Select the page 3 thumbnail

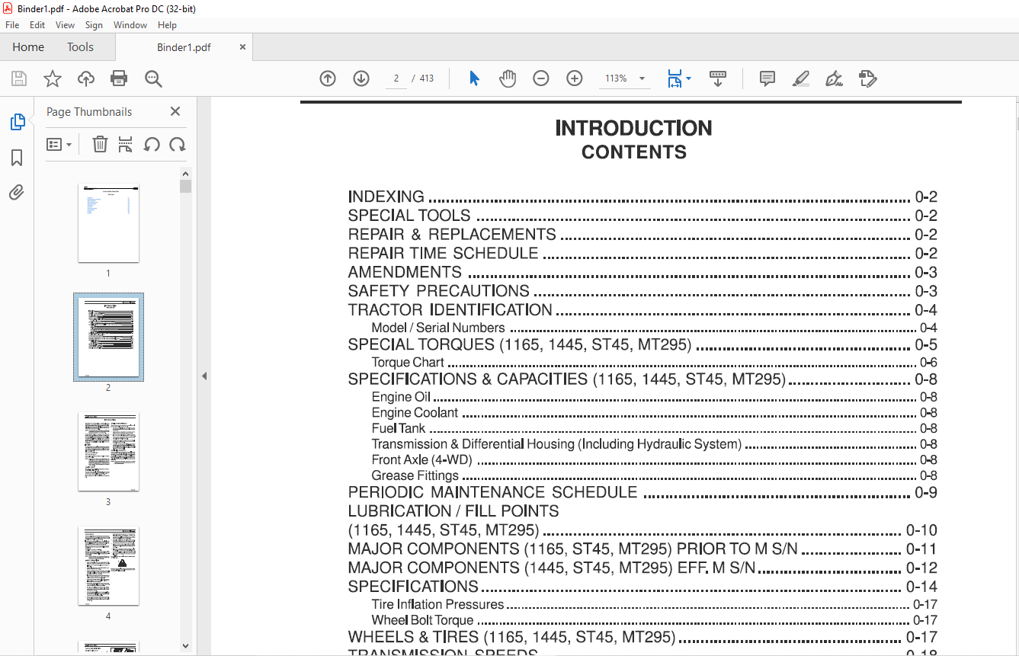click(108, 452)
